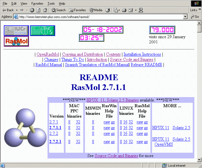This screenshot has width=202, height=168.
Task: Expand the Links toolbar chevron
Action: (x=200, y=9)
